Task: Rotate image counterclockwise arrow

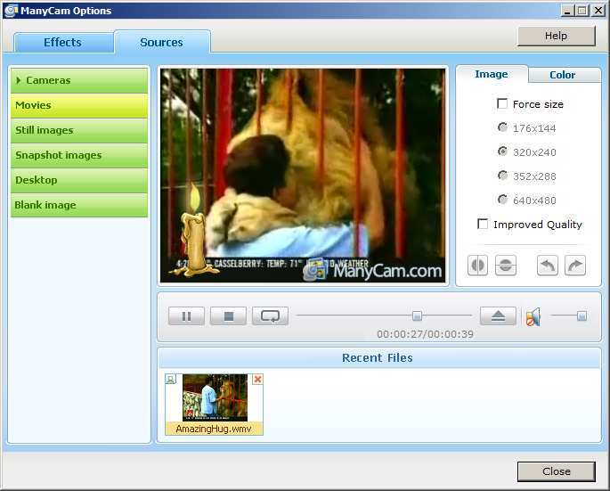Action: (548, 266)
